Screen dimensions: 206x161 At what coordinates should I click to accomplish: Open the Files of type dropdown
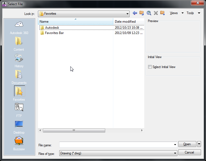pos(118,153)
